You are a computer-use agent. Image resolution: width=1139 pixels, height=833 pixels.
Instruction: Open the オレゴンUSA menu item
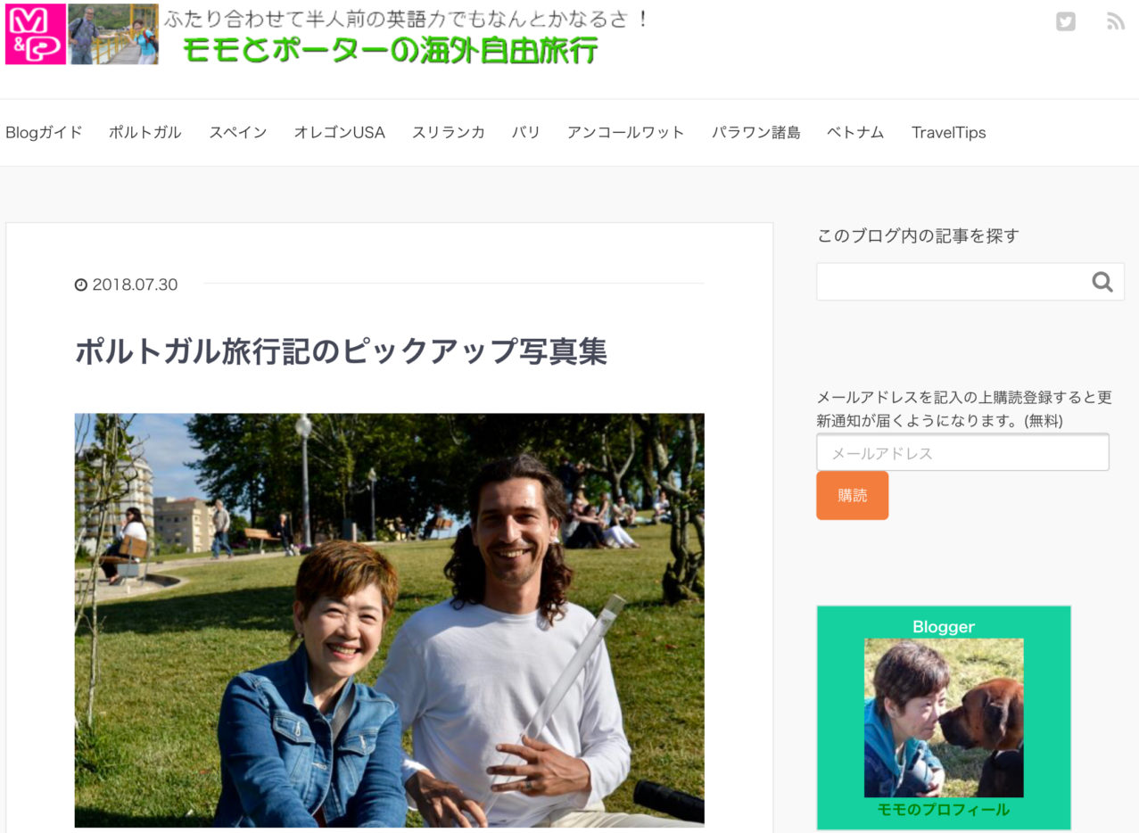pyautogui.click(x=339, y=132)
